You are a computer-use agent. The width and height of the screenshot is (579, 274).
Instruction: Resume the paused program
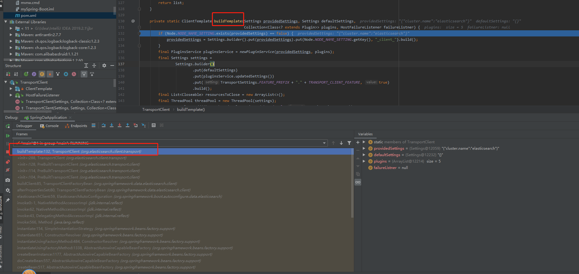8,136
